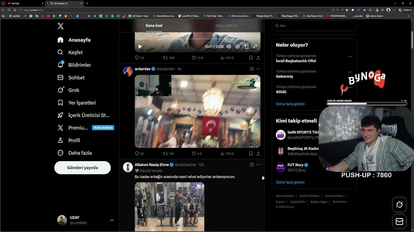Open new browser tab with plus
Viewport: 414px width, 232px height.
click(x=87, y=3)
